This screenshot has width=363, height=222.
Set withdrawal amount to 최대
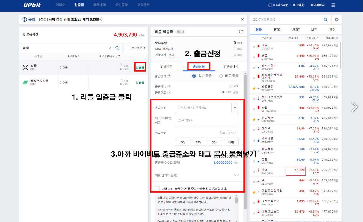click(231, 142)
